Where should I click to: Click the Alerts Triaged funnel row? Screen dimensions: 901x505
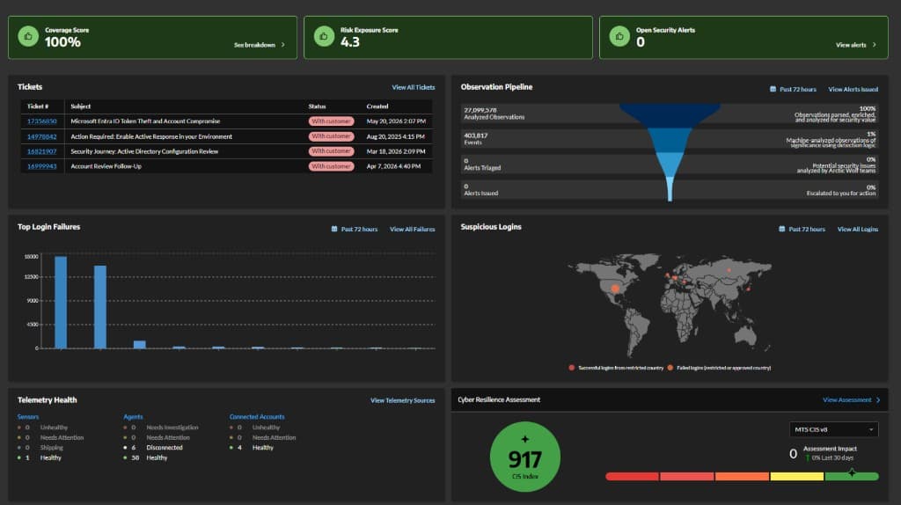(670, 165)
